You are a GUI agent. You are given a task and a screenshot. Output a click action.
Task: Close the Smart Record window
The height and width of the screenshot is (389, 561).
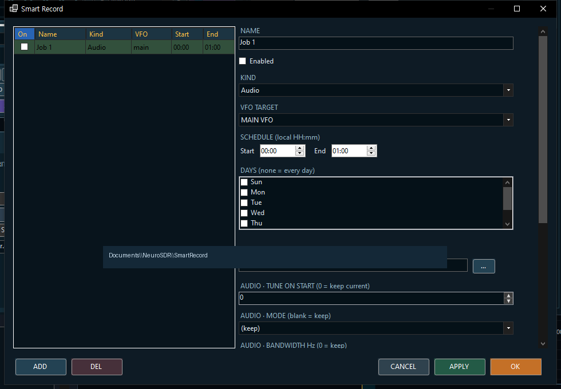pos(543,9)
